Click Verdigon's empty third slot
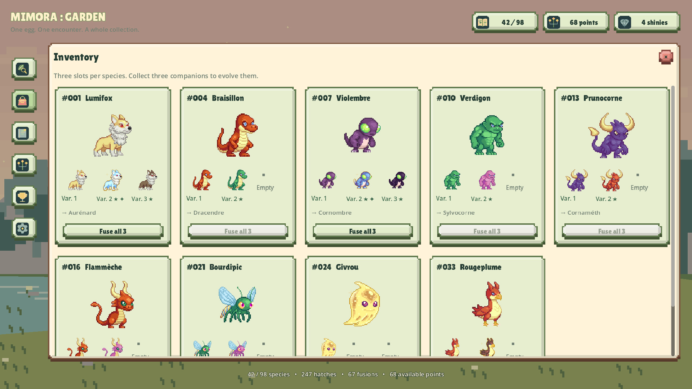This screenshot has height=389, width=692. coord(514,182)
